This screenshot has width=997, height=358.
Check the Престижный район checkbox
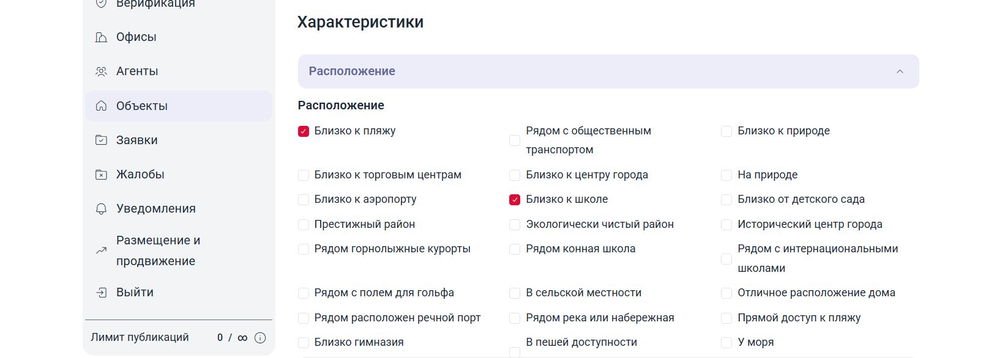(304, 225)
